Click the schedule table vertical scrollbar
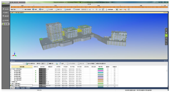 [x=167, y=71]
